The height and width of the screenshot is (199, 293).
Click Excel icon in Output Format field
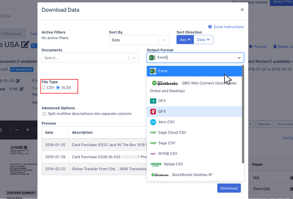(152, 58)
